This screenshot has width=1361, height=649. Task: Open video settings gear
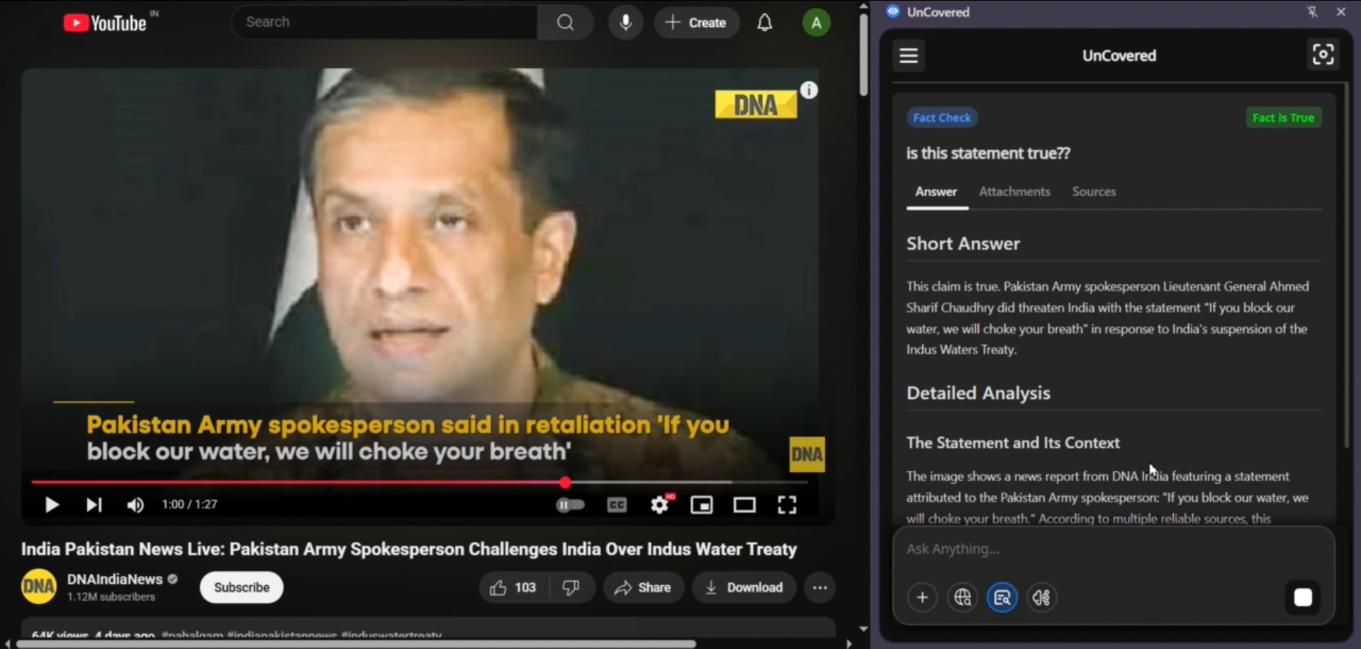pos(660,504)
